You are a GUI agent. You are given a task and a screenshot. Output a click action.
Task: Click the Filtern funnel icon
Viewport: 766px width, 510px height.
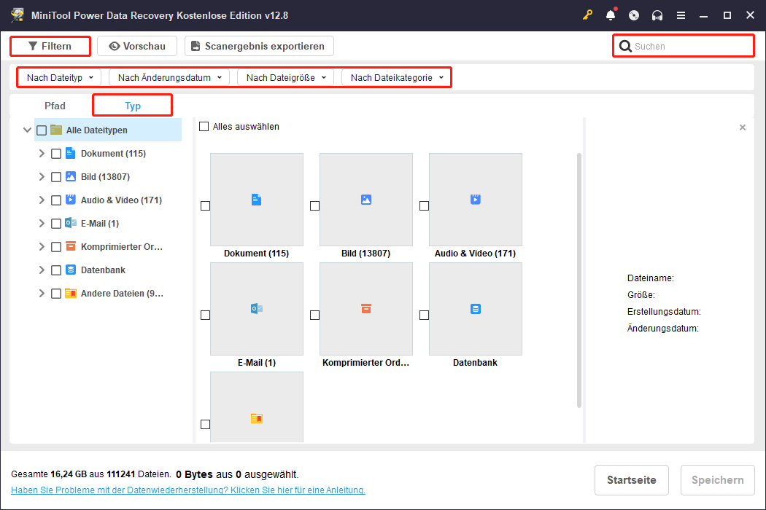(35, 45)
